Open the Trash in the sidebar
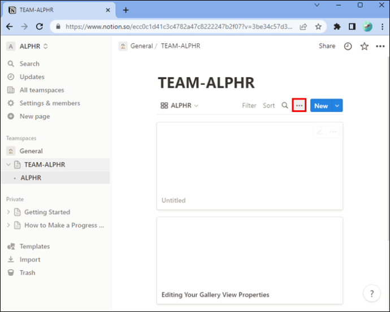390x312 pixels. [27, 272]
